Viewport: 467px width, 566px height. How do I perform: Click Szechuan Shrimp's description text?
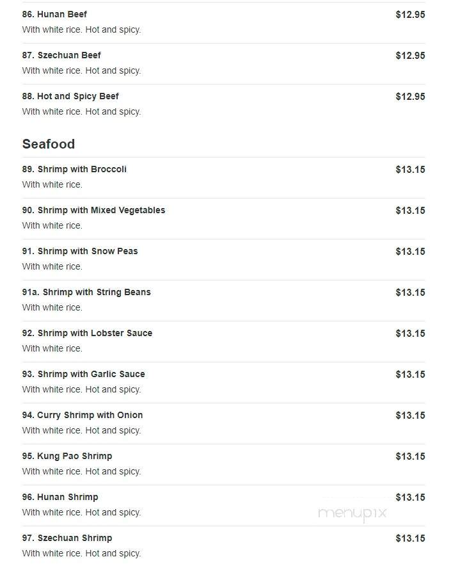pos(81,553)
